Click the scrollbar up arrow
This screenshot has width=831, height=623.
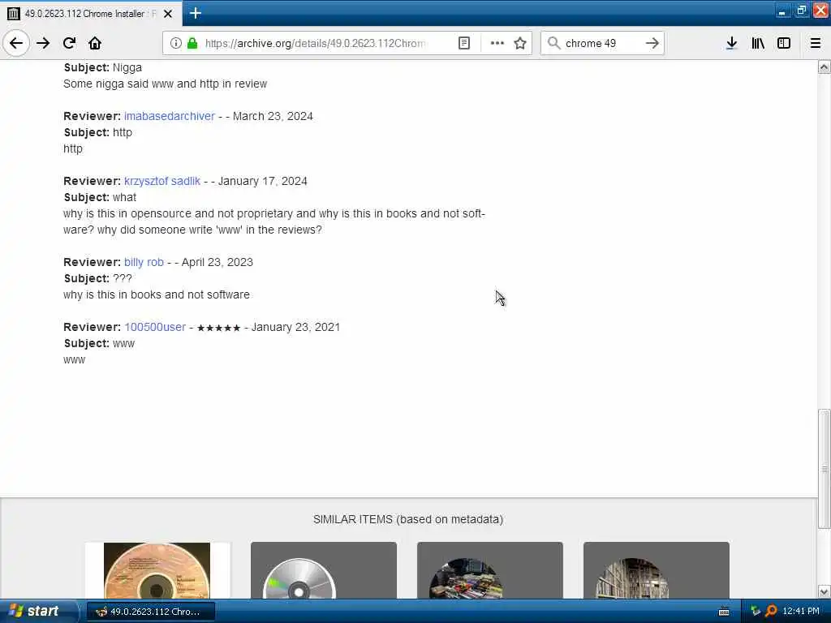[x=824, y=67]
